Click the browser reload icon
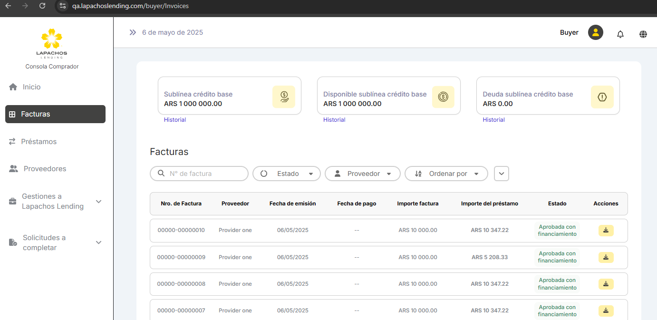 click(x=42, y=6)
